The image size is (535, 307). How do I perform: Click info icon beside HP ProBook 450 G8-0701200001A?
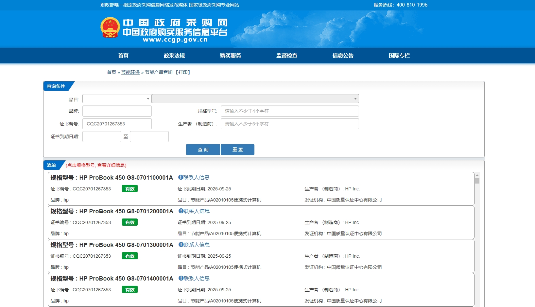point(181,211)
